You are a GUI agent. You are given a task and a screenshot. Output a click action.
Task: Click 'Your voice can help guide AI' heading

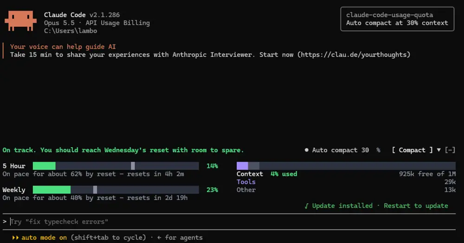[63, 47]
